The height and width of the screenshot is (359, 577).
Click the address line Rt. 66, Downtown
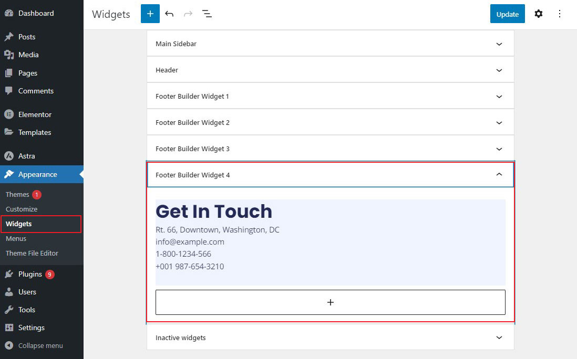click(218, 230)
